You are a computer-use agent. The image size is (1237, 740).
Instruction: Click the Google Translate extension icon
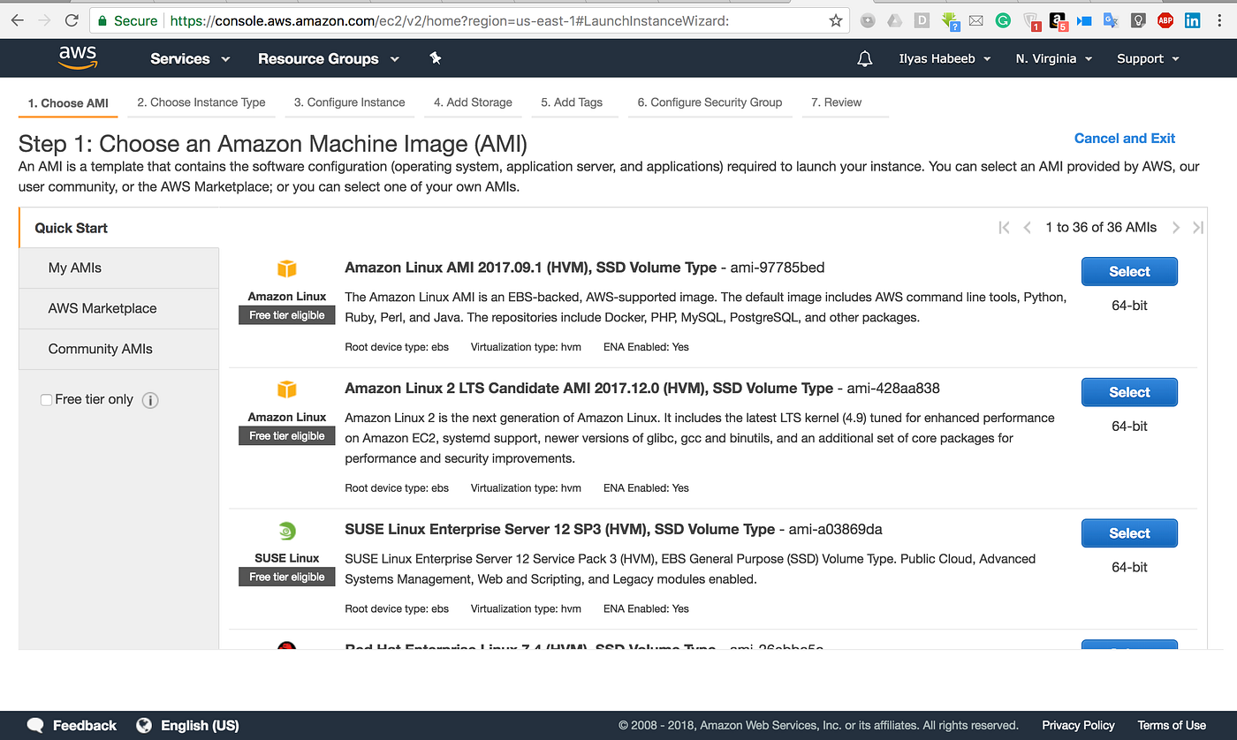(1111, 19)
